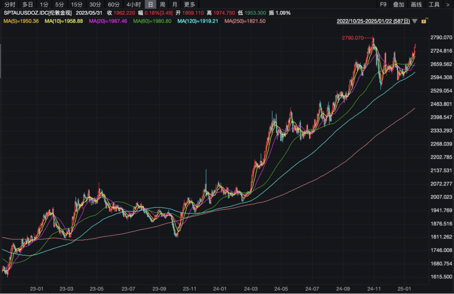Click the F9 button

click(383, 4)
